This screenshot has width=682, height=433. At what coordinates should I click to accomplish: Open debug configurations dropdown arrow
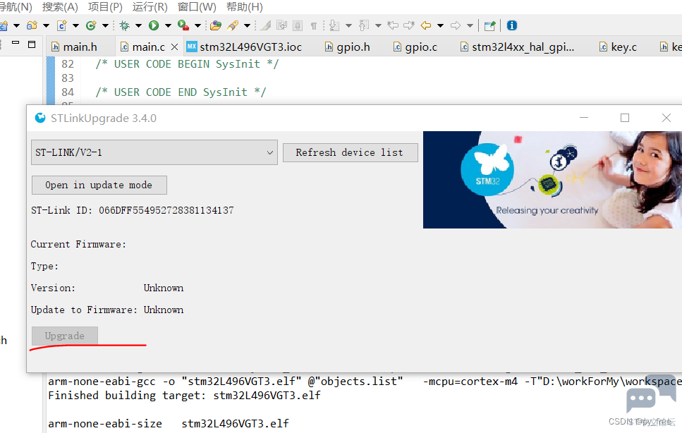tap(138, 25)
